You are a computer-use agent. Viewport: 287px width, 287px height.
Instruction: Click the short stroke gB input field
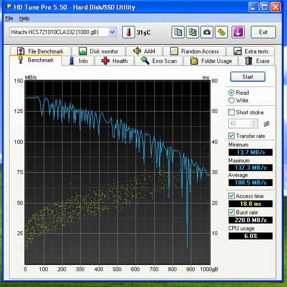pyautogui.click(x=239, y=124)
